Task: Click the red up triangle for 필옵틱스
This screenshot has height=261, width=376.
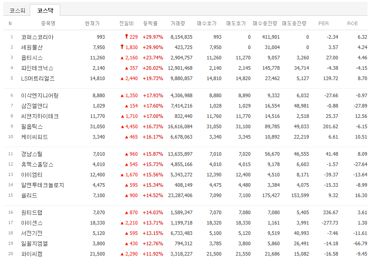Action: tap(121, 126)
